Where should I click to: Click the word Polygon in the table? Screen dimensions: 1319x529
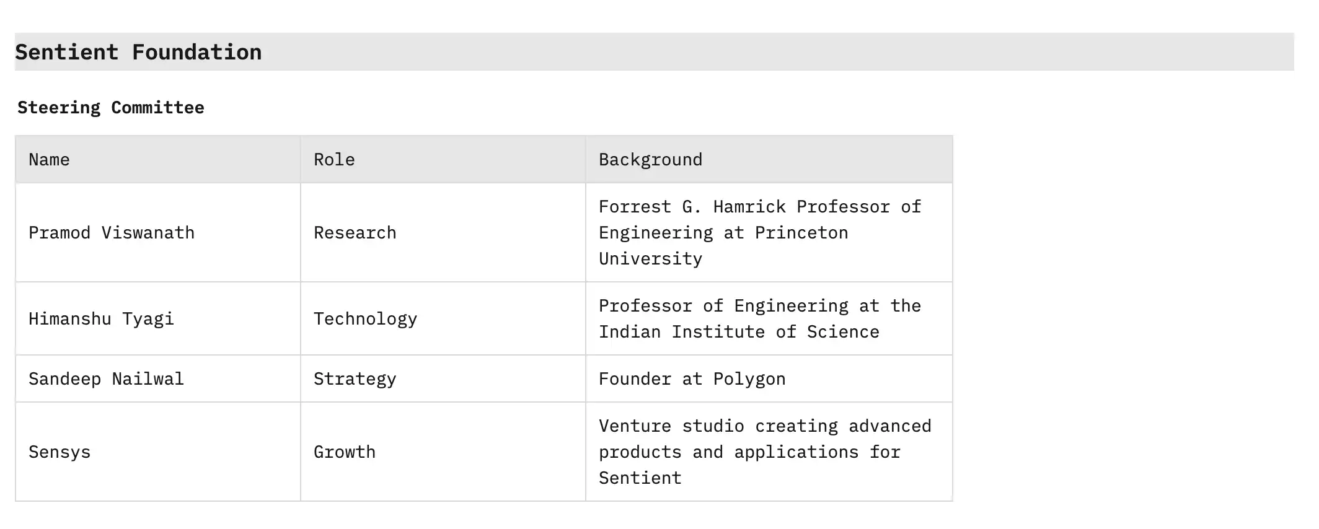[x=749, y=379]
